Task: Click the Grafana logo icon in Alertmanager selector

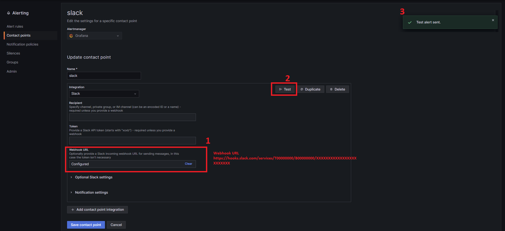Action: pos(71,36)
